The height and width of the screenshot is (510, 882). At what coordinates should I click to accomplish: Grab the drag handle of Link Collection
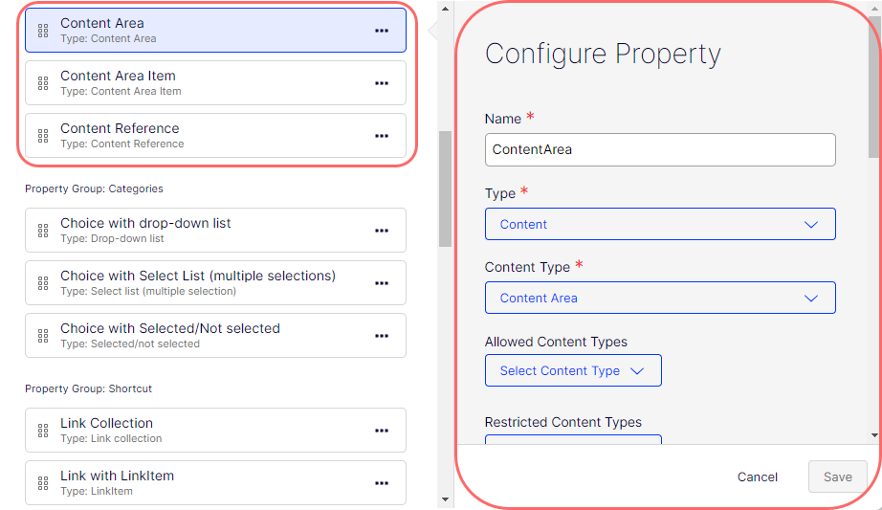pyautogui.click(x=43, y=431)
